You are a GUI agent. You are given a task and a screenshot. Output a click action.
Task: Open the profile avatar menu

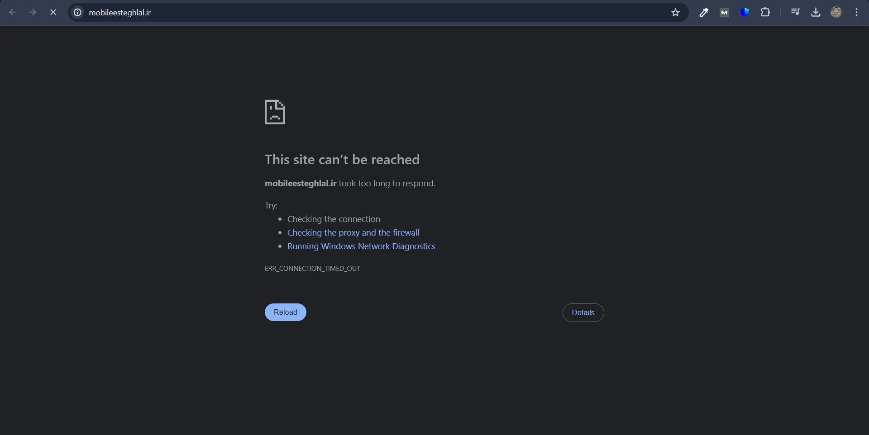[x=836, y=13]
